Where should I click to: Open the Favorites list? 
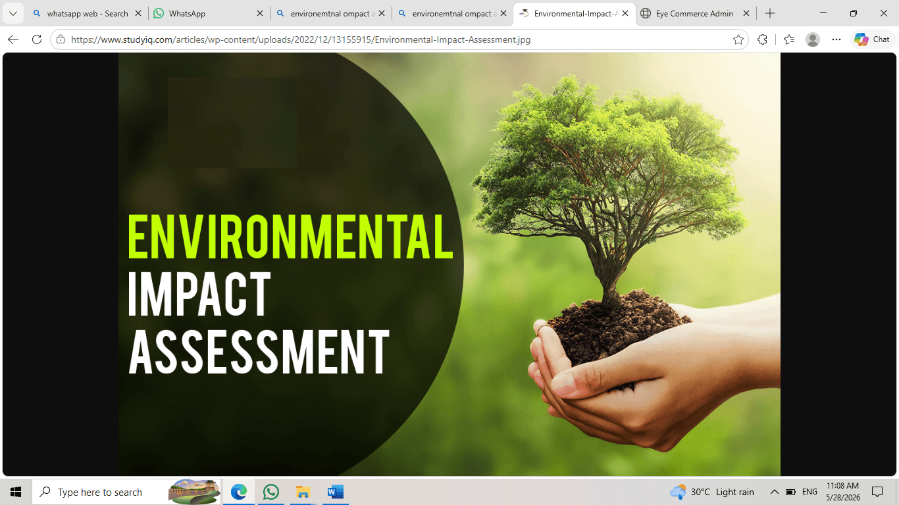pyautogui.click(x=789, y=39)
